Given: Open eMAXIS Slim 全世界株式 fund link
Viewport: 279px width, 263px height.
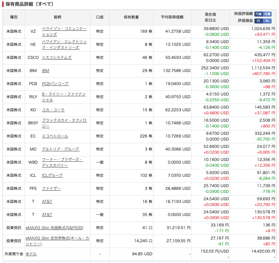Looking at the screenshot, I should tap(54, 241).
